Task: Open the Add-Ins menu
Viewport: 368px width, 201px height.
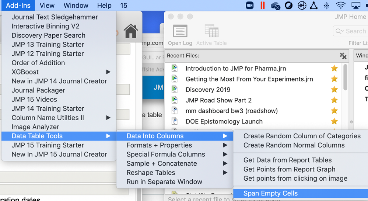Action: point(18,6)
